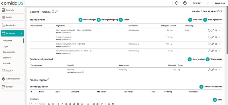Viewport: 228px width, 105px height.
Task: Open history clock on Salt, Havsalt row
Action: 209,44
